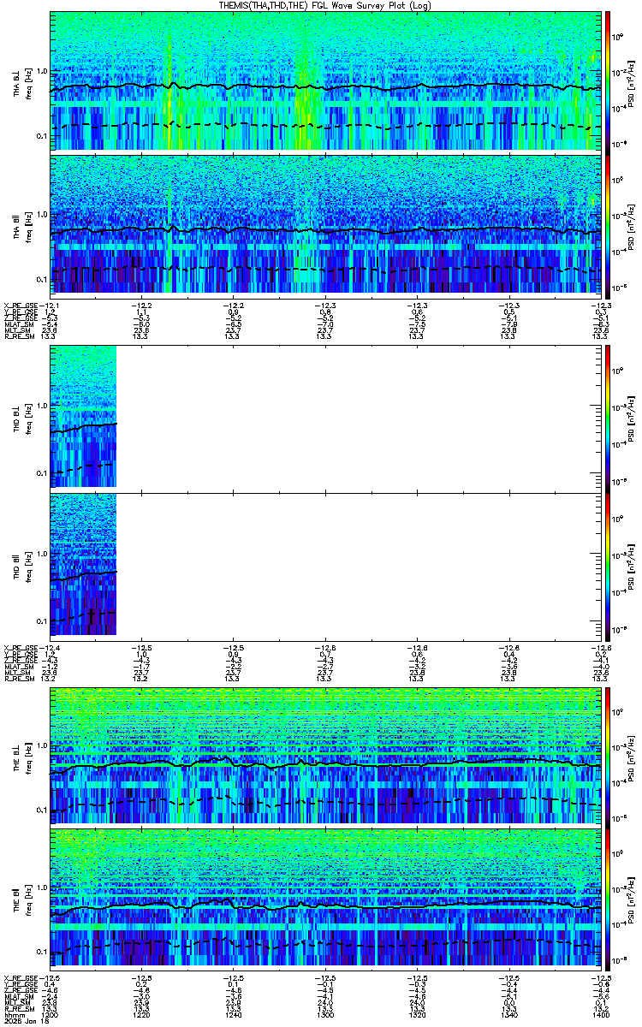Click X_RE_GSE label under the THE BII panel
Image resolution: width=642 pixels, height=1027 pixels.
21,977
